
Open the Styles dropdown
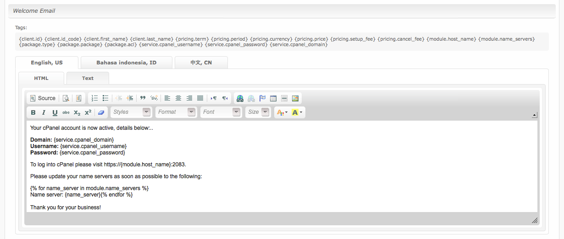[x=131, y=112]
